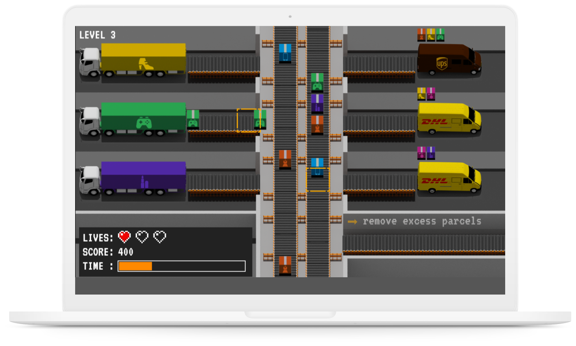Click the LEVEL 3 indicator text
The width and height of the screenshot is (576, 346).
coord(98,35)
